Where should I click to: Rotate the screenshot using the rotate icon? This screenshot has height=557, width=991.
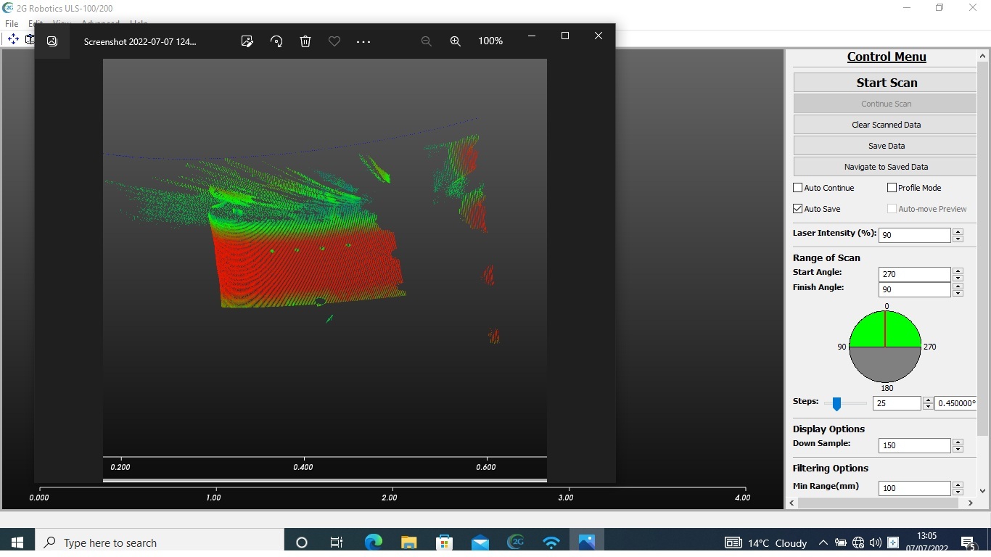click(276, 41)
